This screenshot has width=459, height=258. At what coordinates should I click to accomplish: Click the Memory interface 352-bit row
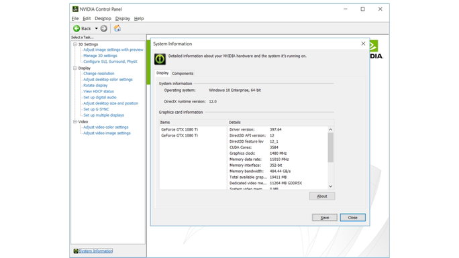(x=278, y=165)
